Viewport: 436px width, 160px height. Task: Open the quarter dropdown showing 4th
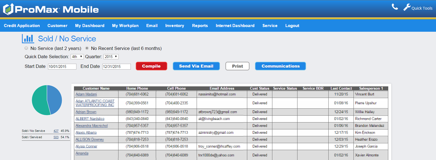[x=77, y=57]
